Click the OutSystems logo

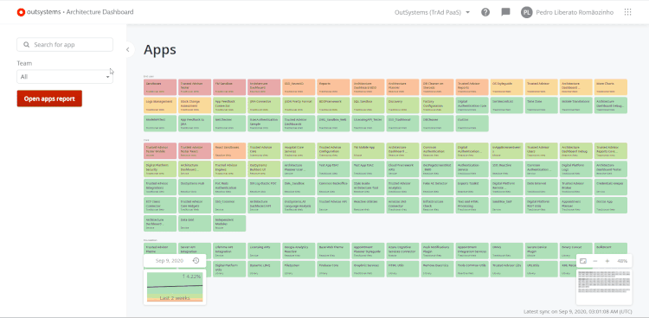click(x=21, y=12)
